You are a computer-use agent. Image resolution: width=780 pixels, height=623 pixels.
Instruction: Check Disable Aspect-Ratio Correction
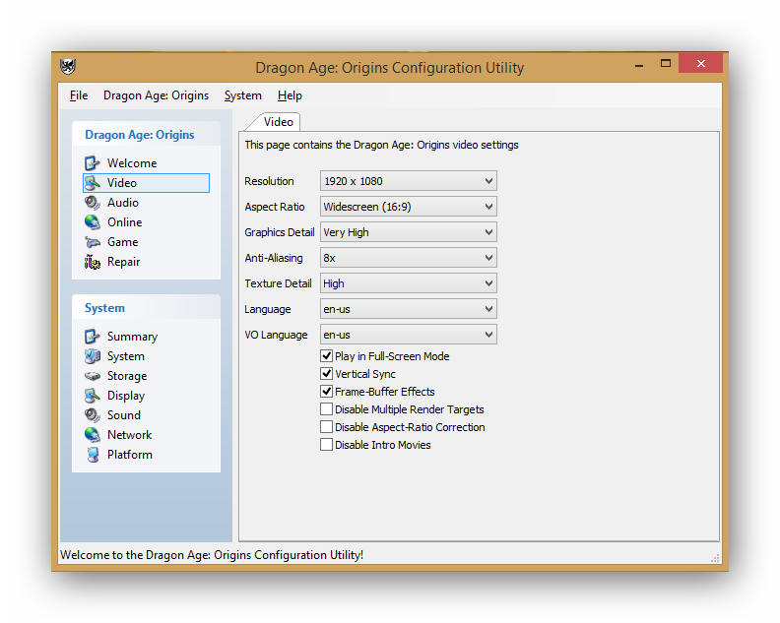(326, 427)
